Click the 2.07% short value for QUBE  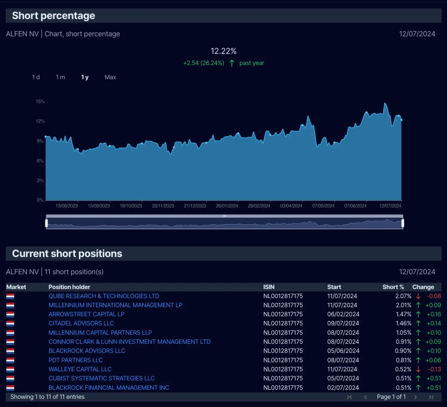(403, 296)
